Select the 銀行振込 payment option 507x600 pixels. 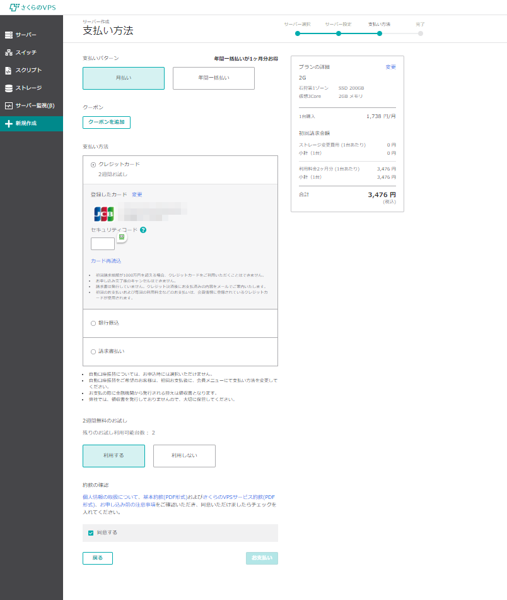(x=93, y=323)
